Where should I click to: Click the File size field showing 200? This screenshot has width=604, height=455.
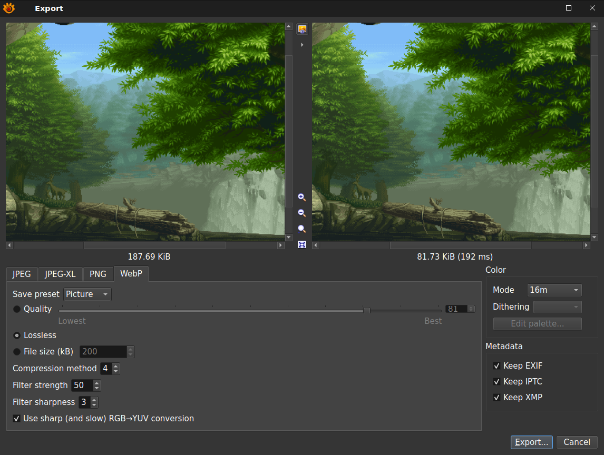tap(103, 352)
